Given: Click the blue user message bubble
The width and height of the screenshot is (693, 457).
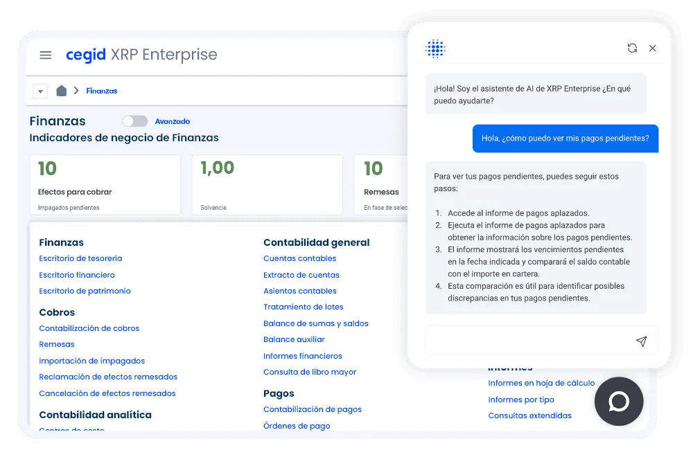Looking at the screenshot, I should [565, 138].
